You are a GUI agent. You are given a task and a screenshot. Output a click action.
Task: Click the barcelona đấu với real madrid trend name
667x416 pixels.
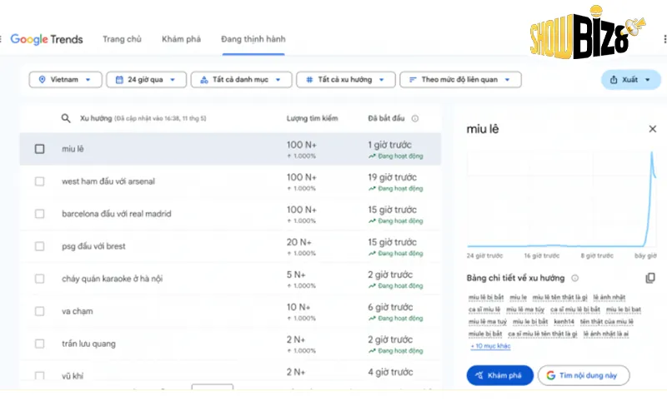coord(117,214)
